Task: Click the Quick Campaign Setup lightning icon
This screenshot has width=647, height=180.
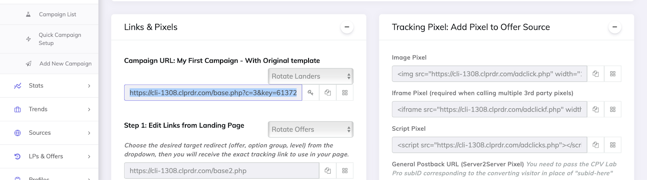Action: pos(28,39)
